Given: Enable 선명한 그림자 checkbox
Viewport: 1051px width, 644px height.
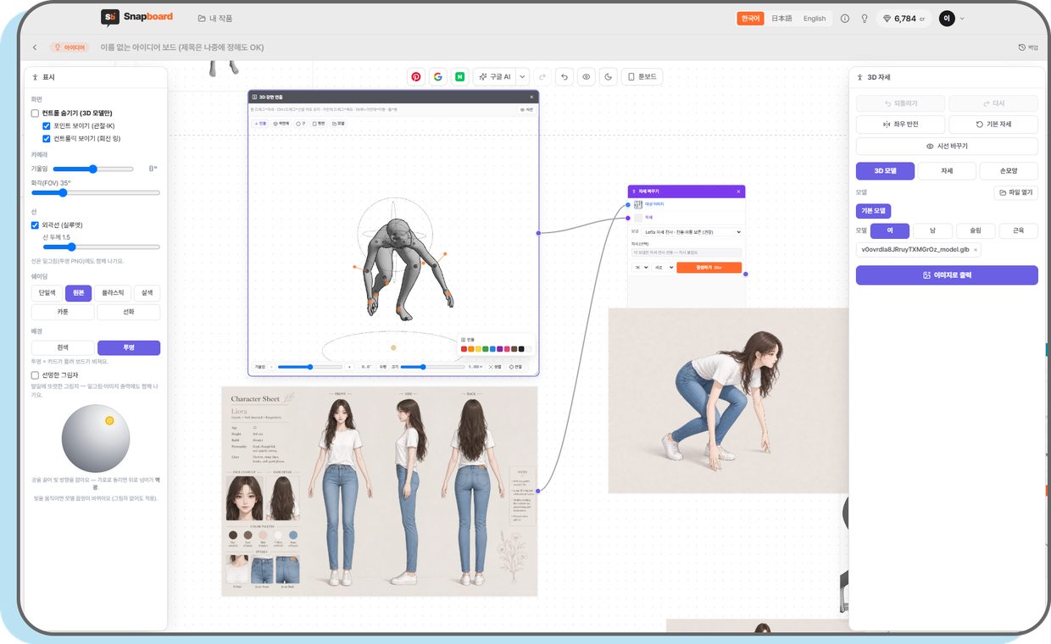Looking at the screenshot, I should pyautogui.click(x=36, y=375).
